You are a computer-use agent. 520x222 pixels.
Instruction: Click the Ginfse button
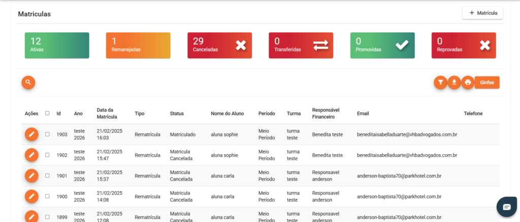[487, 82]
